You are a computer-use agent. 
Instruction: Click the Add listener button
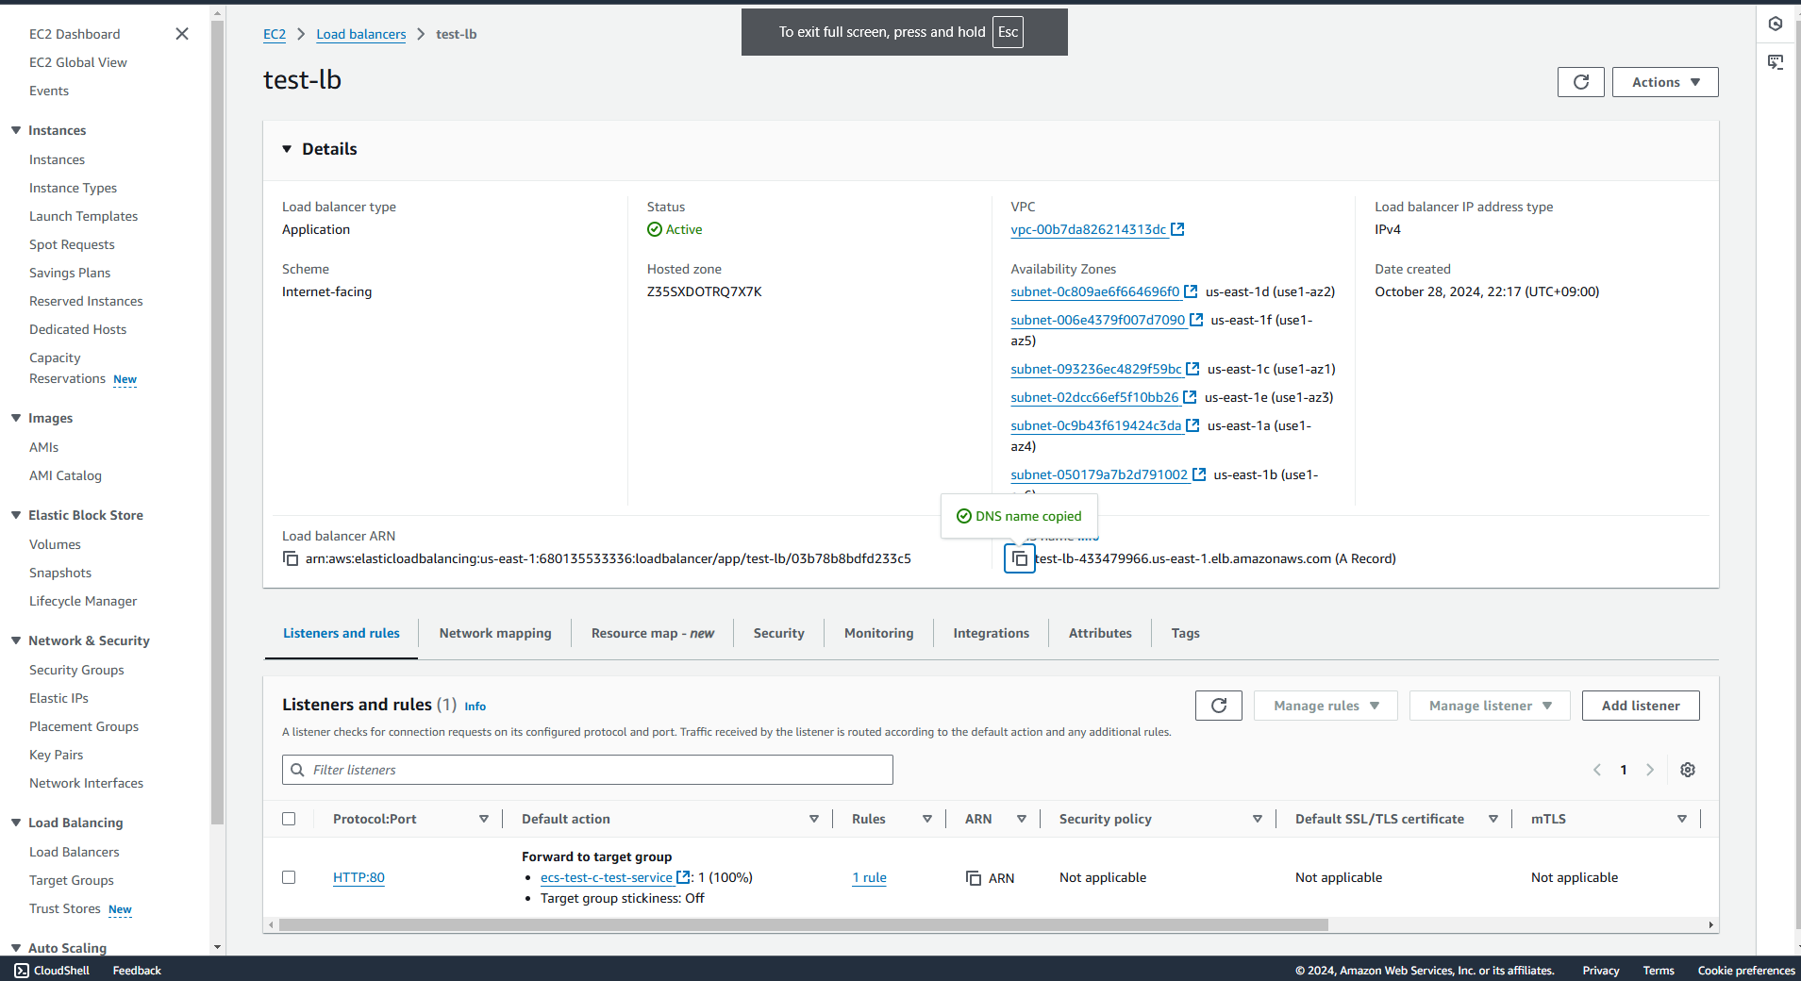point(1641,706)
